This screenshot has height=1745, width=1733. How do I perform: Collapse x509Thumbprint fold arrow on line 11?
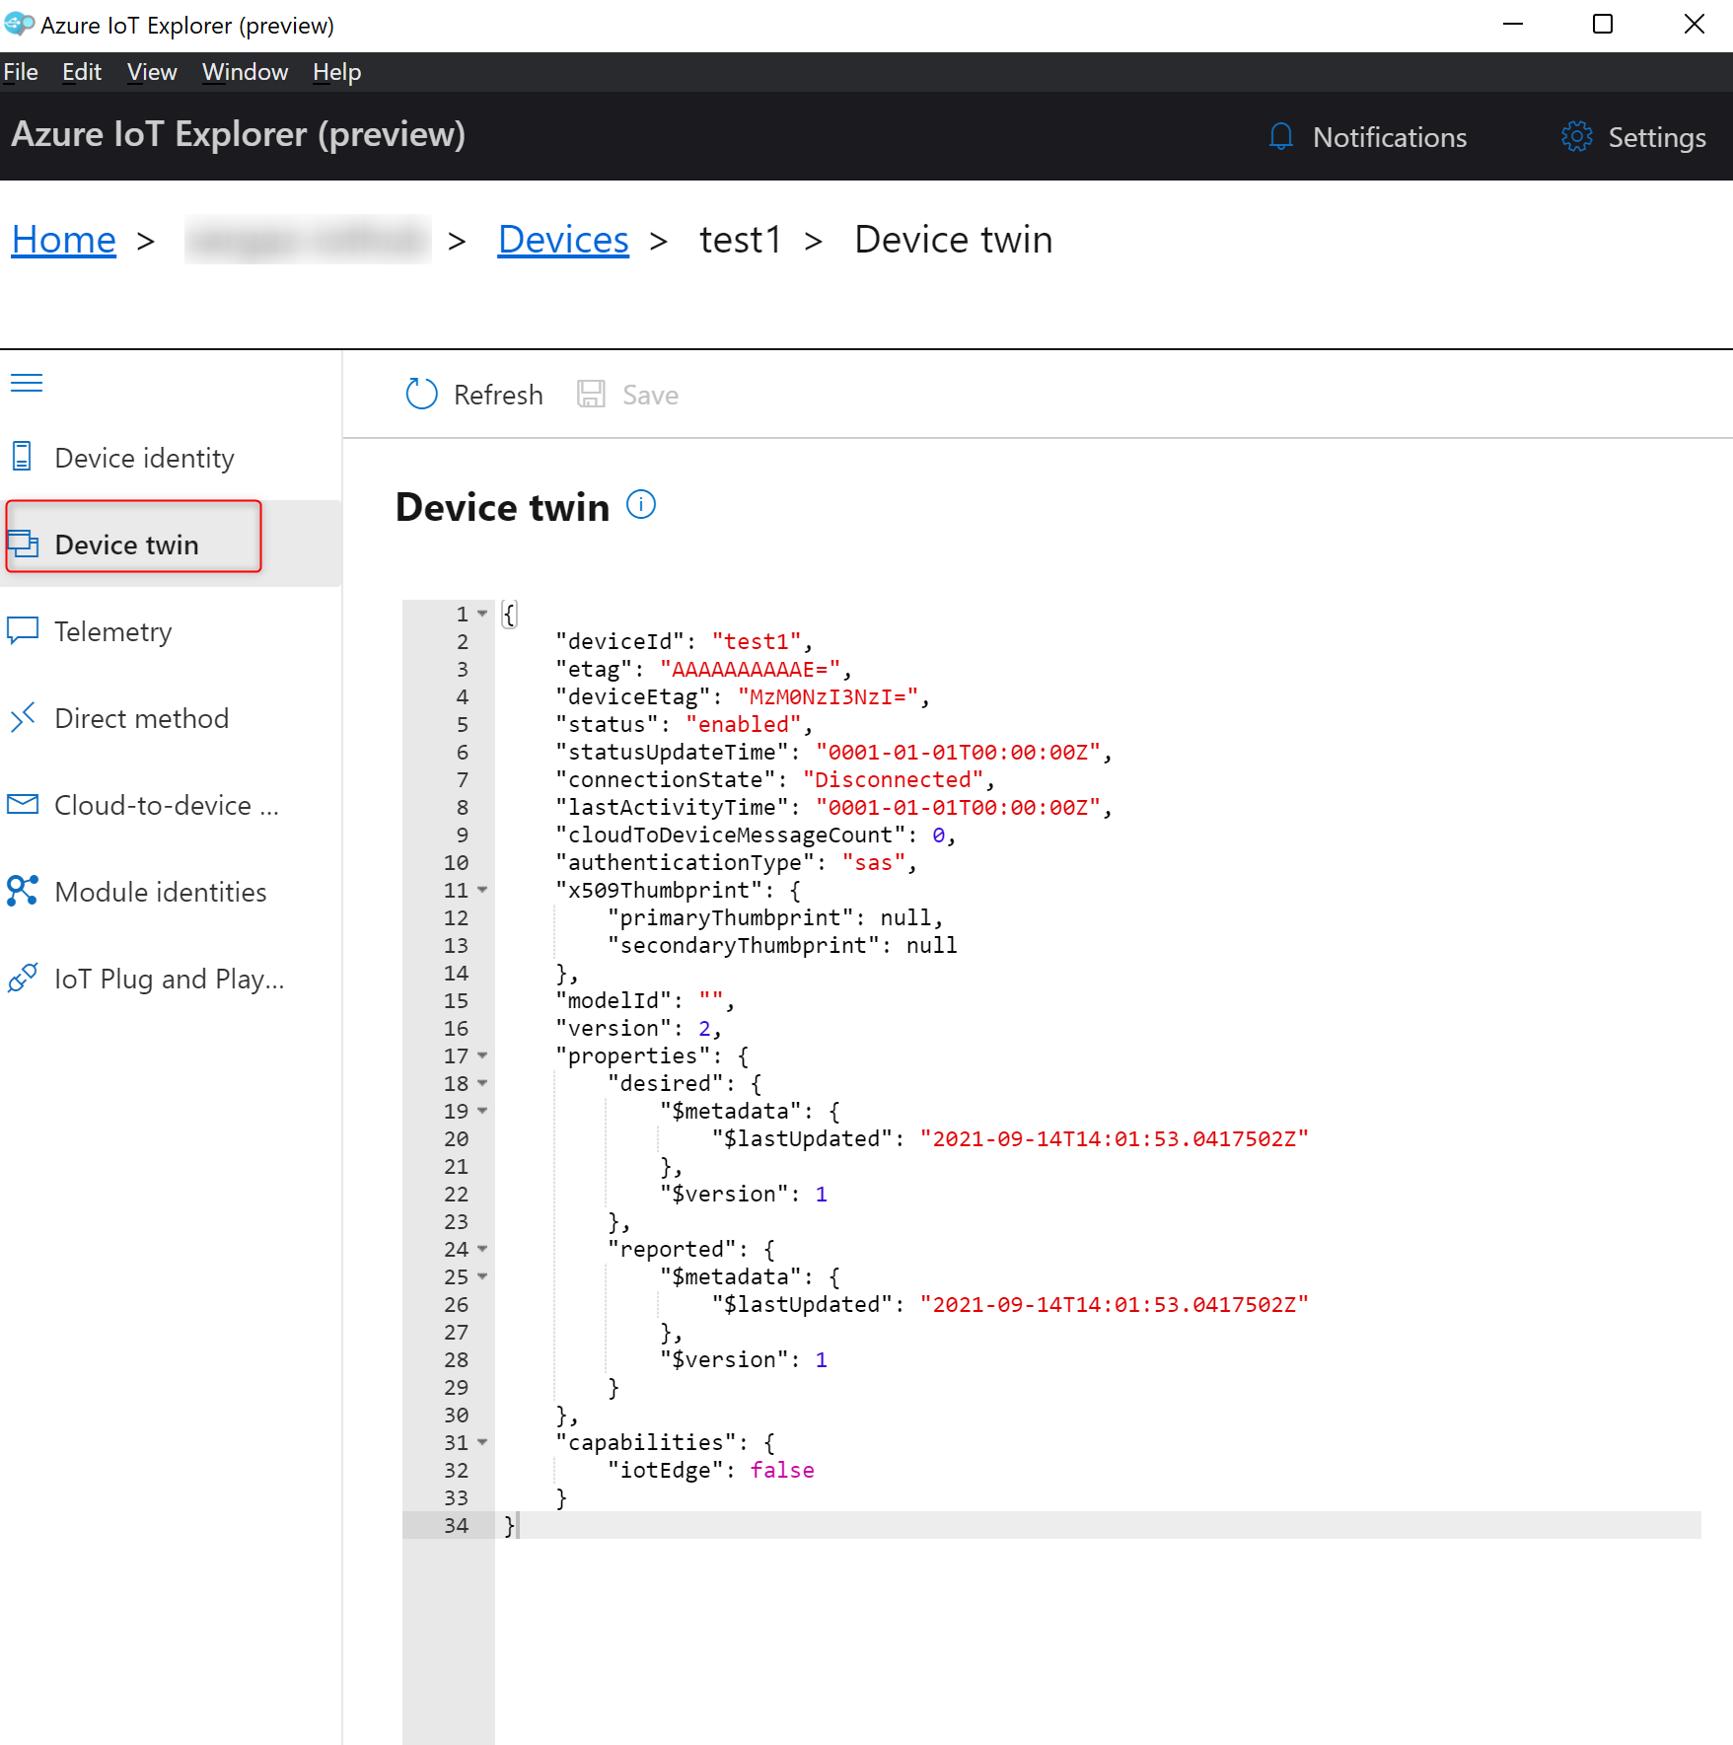(x=482, y=890)
